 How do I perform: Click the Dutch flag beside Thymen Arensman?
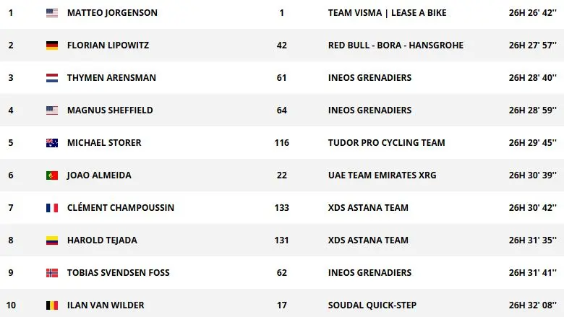pyautogui.click(x=52, y=78)
